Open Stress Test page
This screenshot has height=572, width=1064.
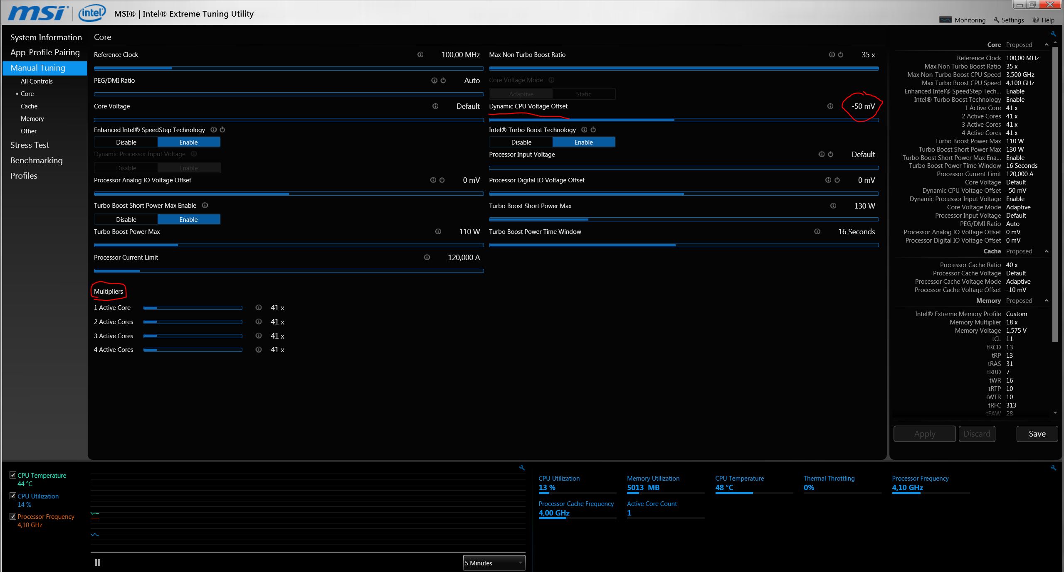pos(30,145)
